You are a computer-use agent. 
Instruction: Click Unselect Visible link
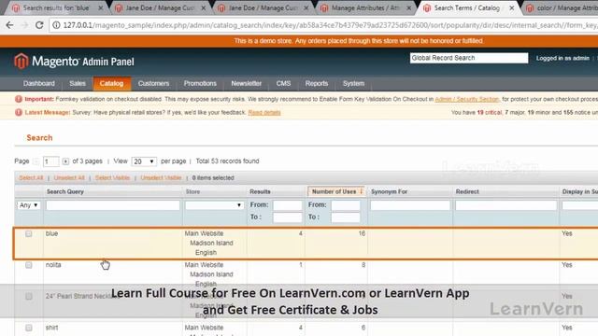click(161, 178)
